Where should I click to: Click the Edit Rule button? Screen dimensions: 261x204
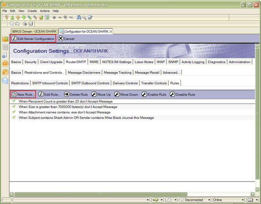point(49,94)
